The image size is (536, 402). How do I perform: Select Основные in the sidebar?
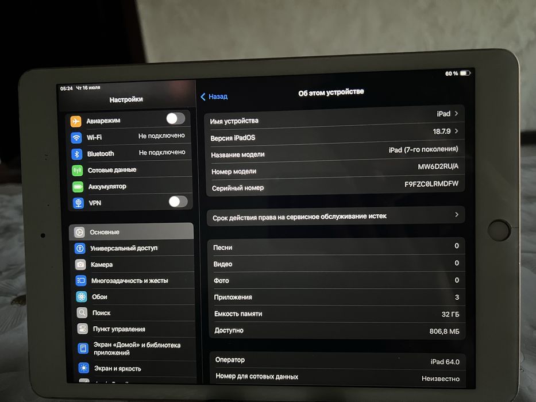point(131,231)
